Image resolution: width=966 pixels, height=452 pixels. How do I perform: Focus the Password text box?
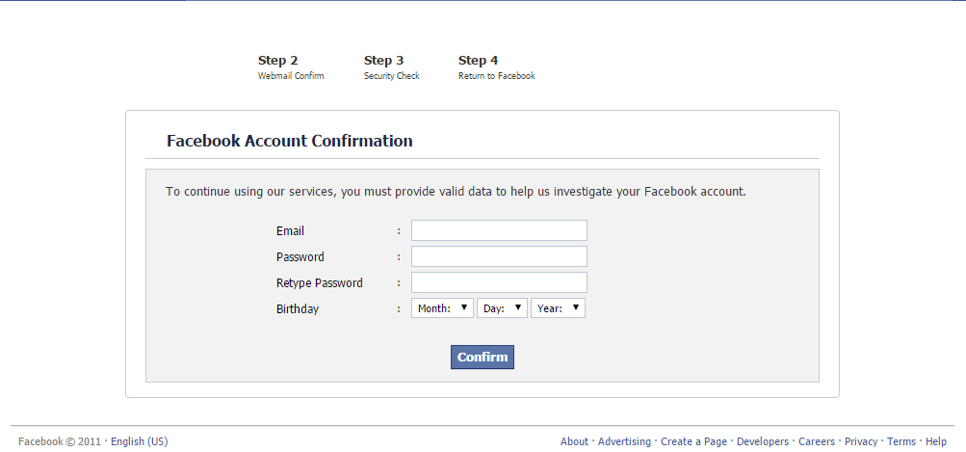pyautogui.click(x=499, y=256)
